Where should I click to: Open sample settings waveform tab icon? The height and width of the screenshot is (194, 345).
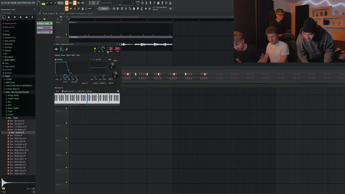tap(56, 49)
